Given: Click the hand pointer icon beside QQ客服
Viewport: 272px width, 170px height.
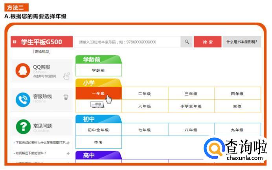Looking at the screenshot, I should click(x=66, y=76).
